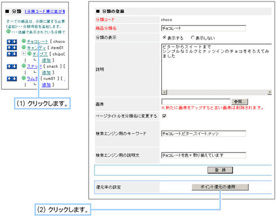Click the 参照 browse button
The height and width of the screenshot is (217, 276).
coord(240,101)
